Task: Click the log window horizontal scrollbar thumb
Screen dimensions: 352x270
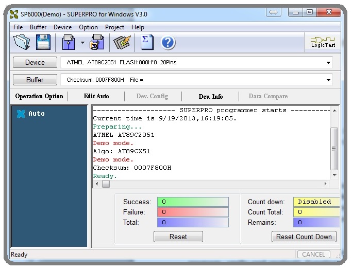Action: click(x=106, y=184)
